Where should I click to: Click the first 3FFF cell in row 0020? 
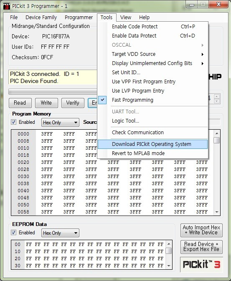pos(47,162)
